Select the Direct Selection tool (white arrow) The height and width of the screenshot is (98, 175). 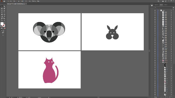click(4, 6)
